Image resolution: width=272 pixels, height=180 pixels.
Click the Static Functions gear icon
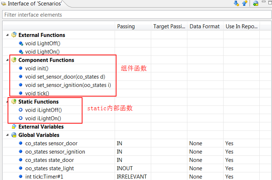coord(14,102)
